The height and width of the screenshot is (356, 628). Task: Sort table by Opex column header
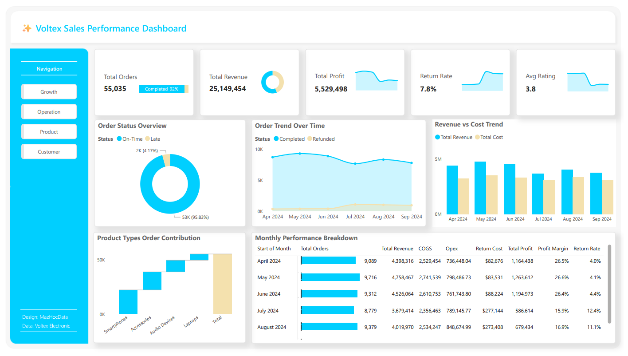[x=452, y=249]
